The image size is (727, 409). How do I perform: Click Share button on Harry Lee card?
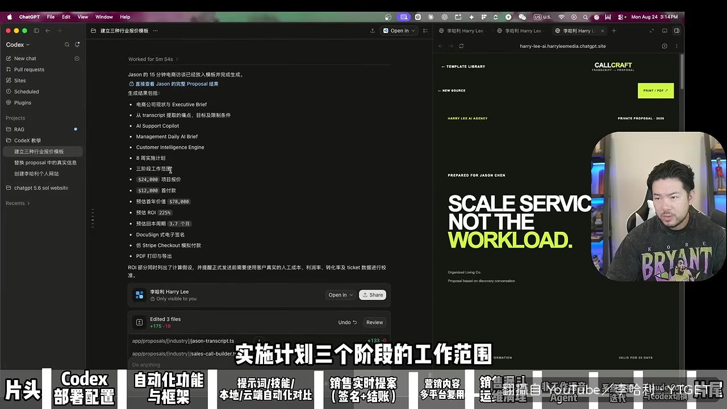(x=373, y=295)
